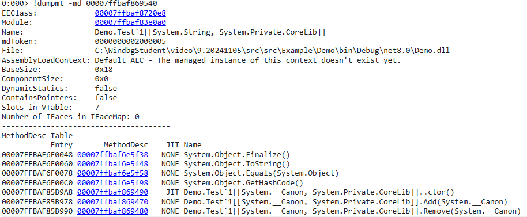Click the BaseSize value 0x18
Image resolution: width=527 pixels, height=217 pixels.
click(x=104, y=70)
